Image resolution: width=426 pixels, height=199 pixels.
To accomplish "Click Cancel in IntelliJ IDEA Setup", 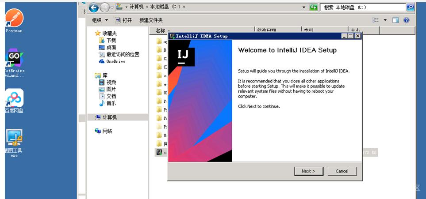I will [342, 171].
